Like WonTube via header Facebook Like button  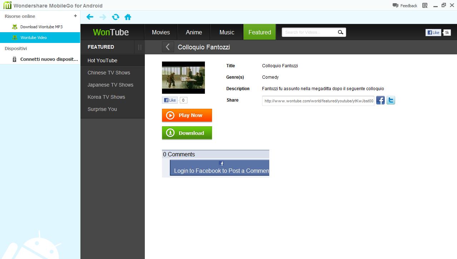tap(433, 33)
